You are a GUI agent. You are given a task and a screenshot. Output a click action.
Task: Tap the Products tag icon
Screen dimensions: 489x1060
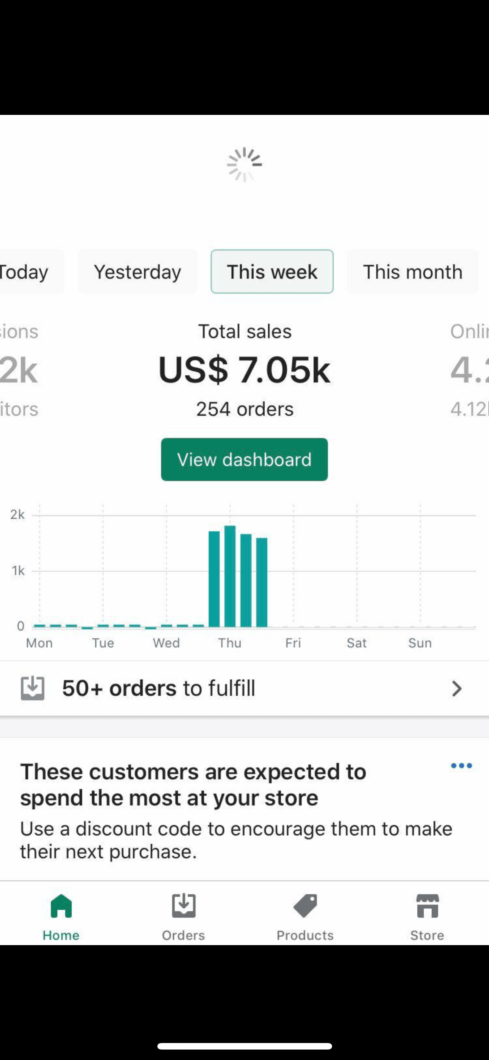point(305,906)
